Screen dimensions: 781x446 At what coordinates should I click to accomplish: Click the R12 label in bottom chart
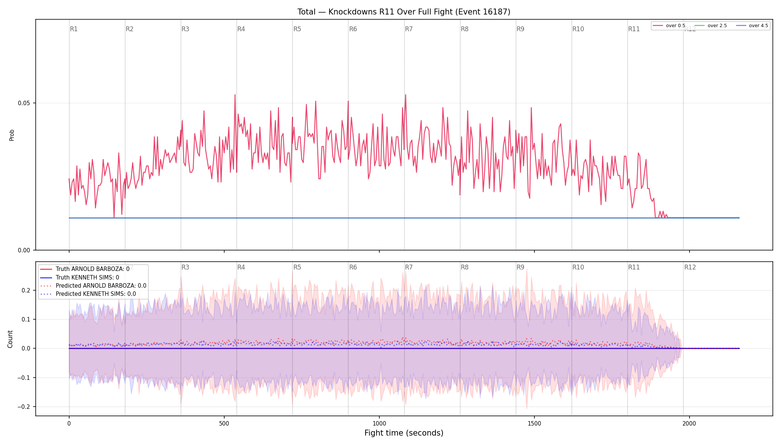coord(690,267)
